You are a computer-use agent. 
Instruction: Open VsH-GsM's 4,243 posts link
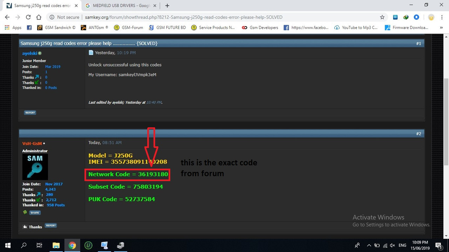click(51, 189)
